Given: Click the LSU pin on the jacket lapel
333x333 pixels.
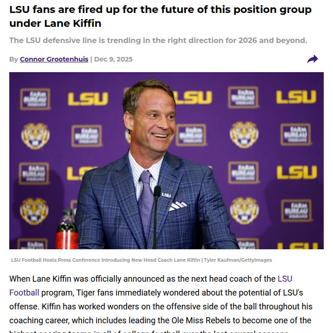Looking at the screenshot, I should (166, 195).
